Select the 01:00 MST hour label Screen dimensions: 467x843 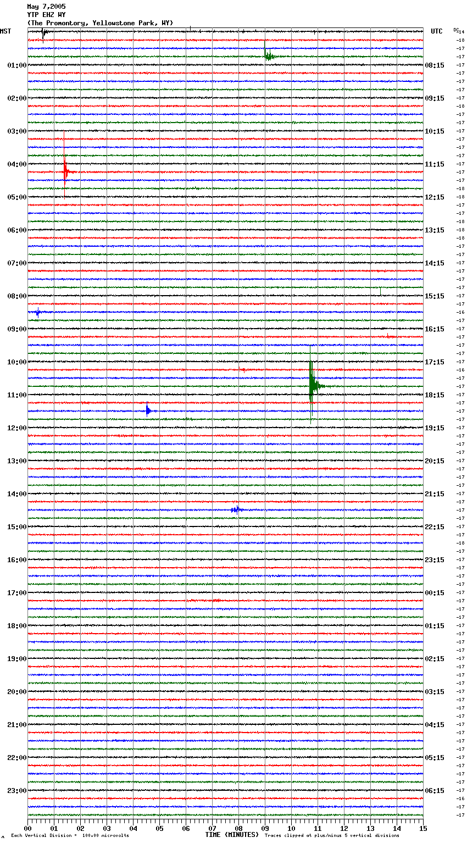click(x=17, y=65)
